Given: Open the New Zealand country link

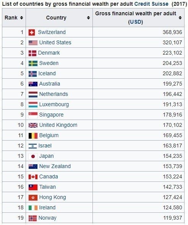Looking at the screenshot, I should click(x=55, y=166).
